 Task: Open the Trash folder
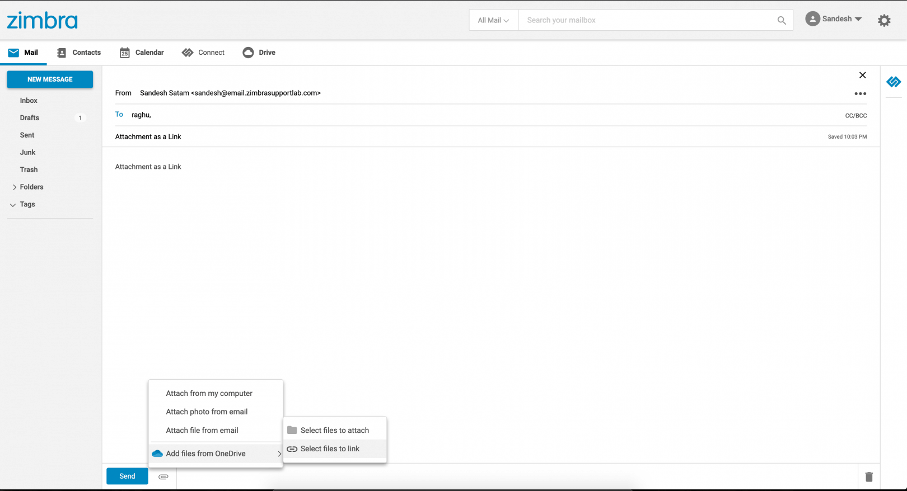(x=29, y=170)
